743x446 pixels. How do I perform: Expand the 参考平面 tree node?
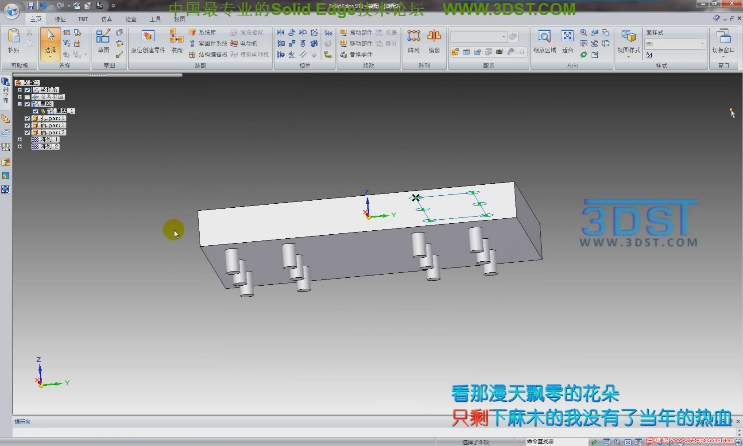19,97
